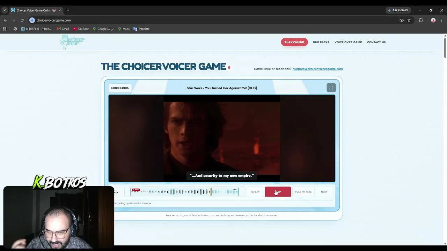The width and height of the screenshot is (447, 251).
Task: Click the support@choicervoicergame.com email link
Action: point(318,69)
